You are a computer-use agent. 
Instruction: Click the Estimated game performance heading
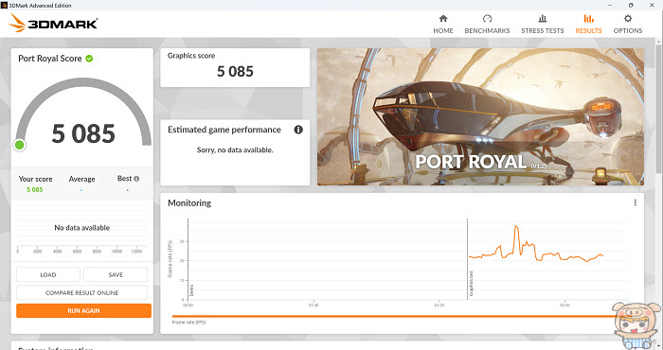pos(224,130)
